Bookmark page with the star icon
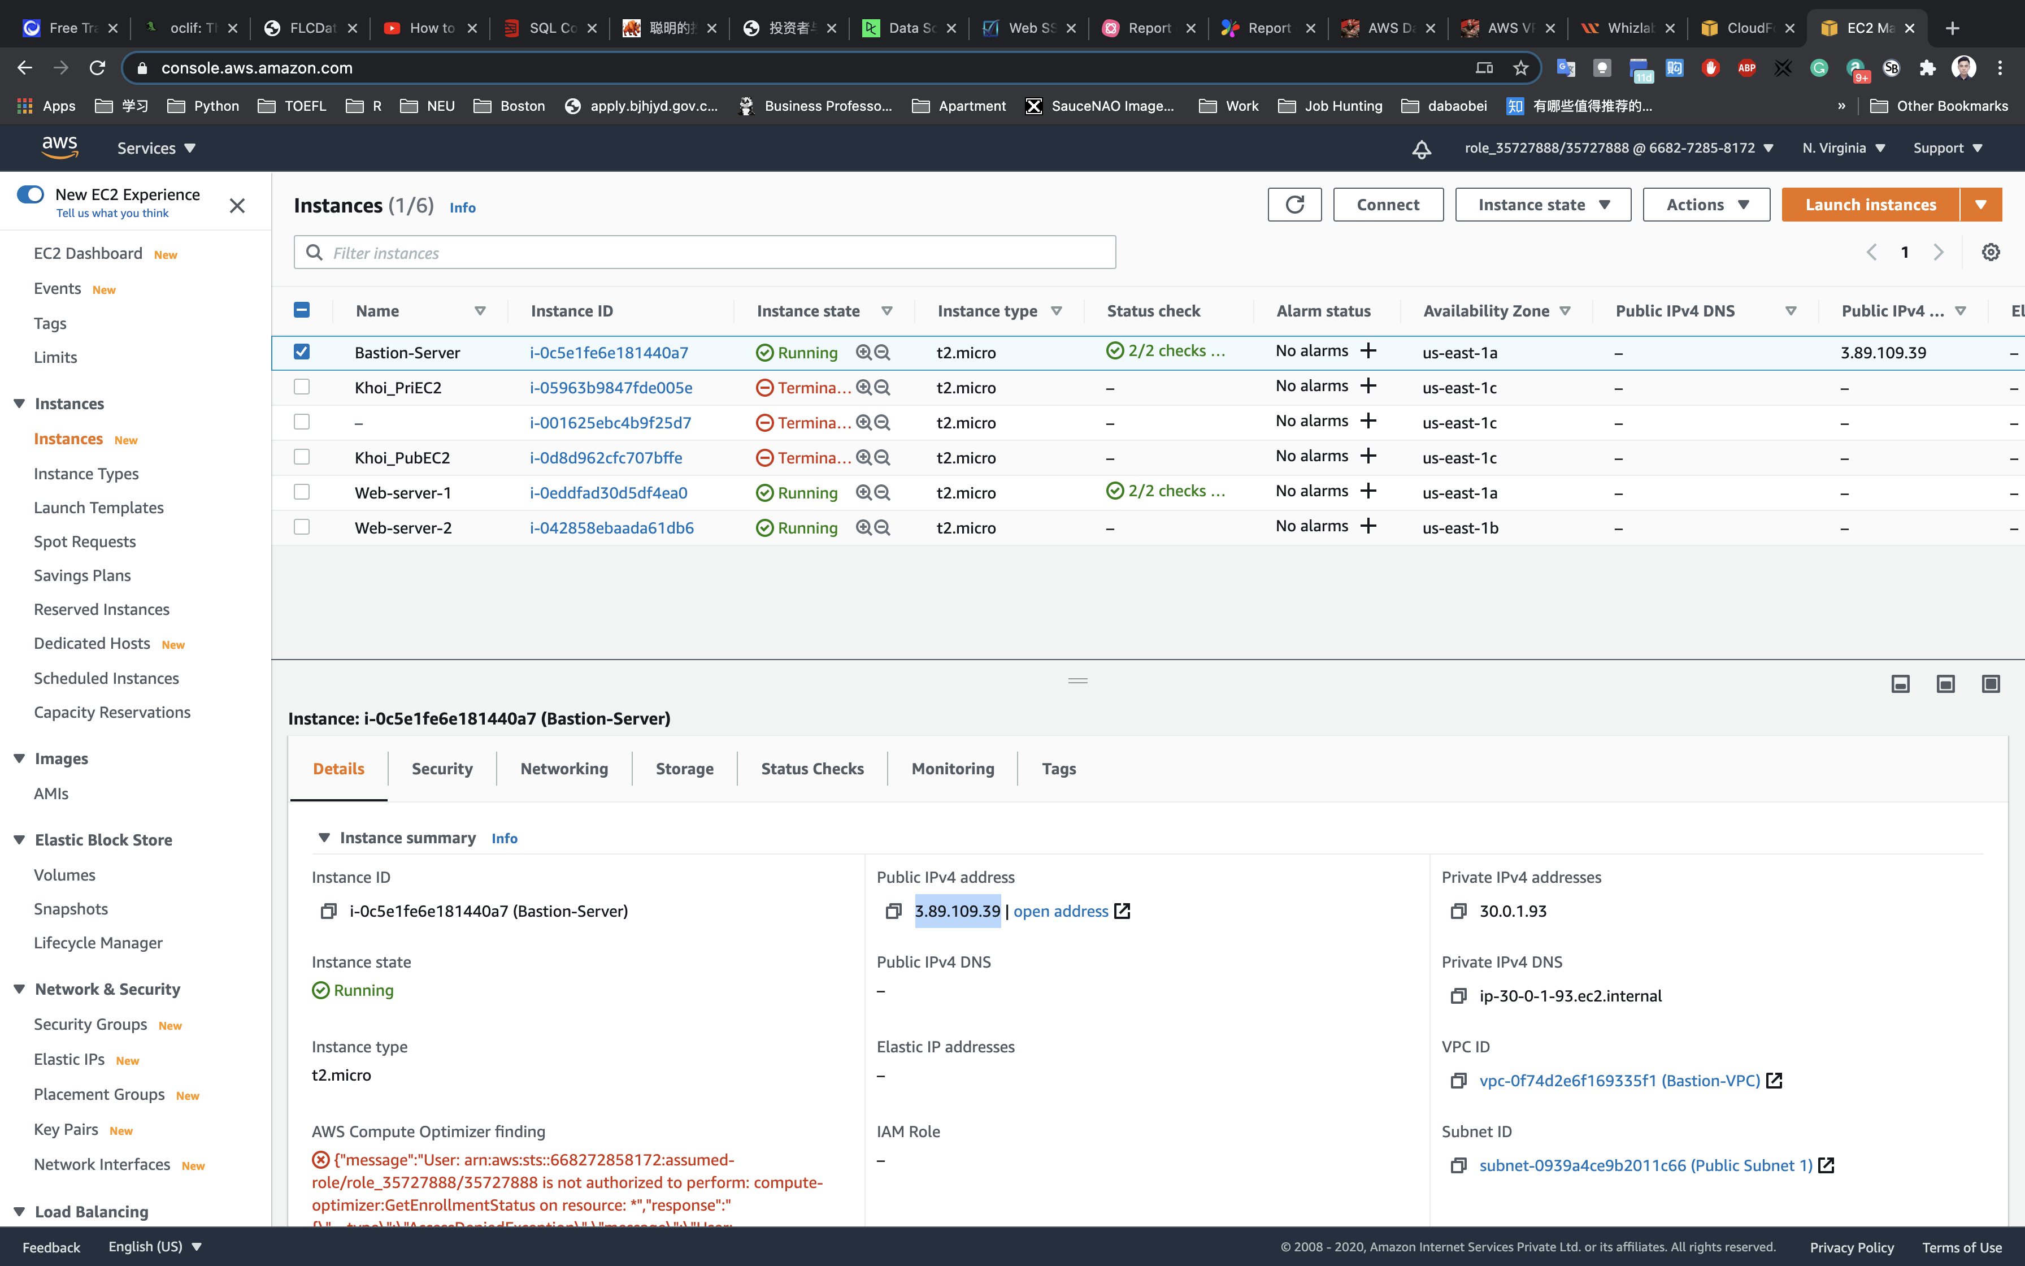 [x=1520, y=68]
